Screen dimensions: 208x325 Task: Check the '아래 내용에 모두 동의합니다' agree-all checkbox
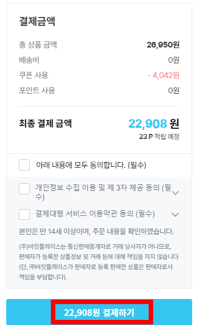pos(24,165)
